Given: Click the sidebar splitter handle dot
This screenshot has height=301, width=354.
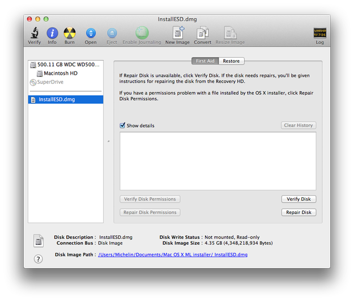Looking at the screenshot, I should pyautogui.click(x=109, y=142).
